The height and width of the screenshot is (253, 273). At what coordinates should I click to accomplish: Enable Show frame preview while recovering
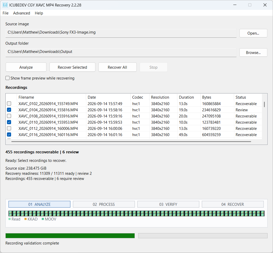pos(7,78)
